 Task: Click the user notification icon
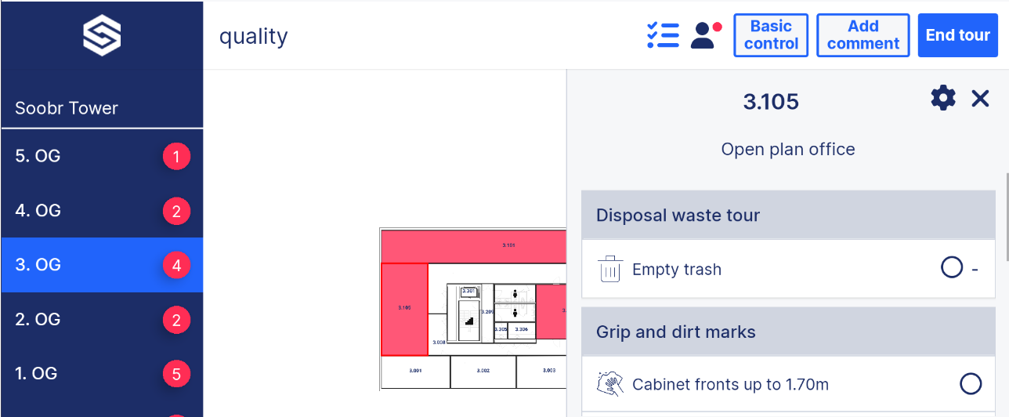pos(705,35)
